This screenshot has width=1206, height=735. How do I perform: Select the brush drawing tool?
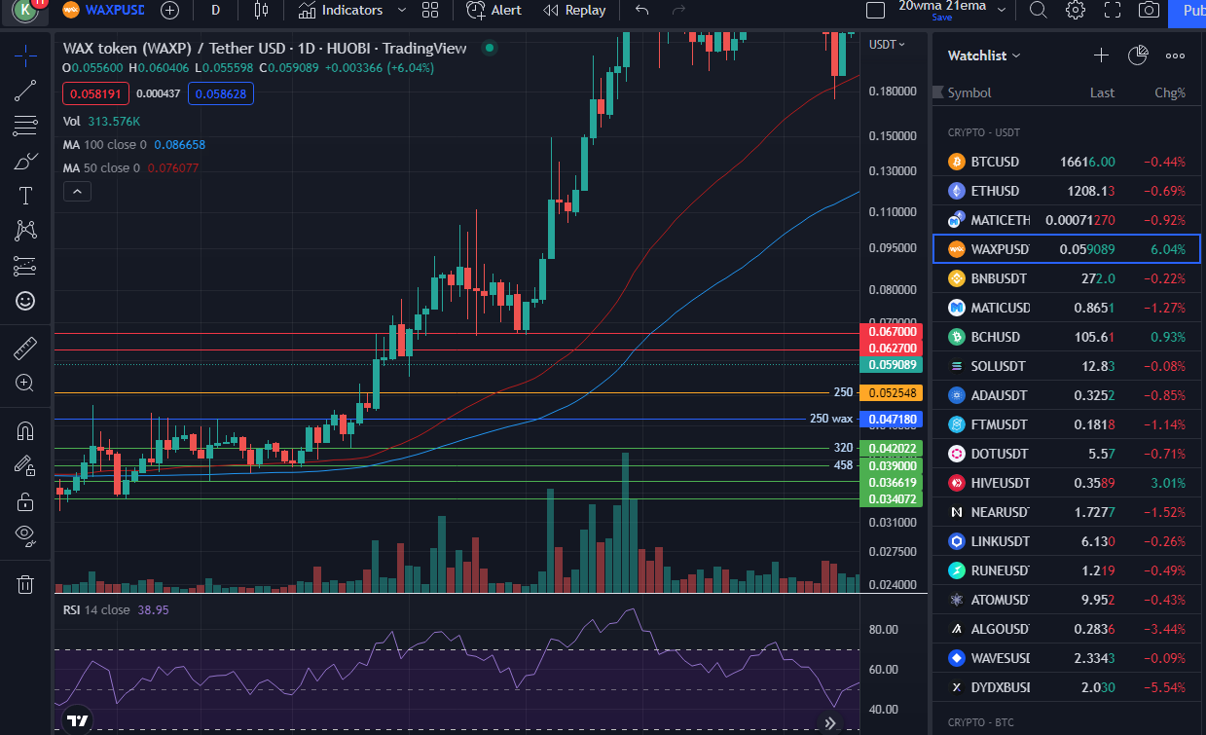click(25, 161)
